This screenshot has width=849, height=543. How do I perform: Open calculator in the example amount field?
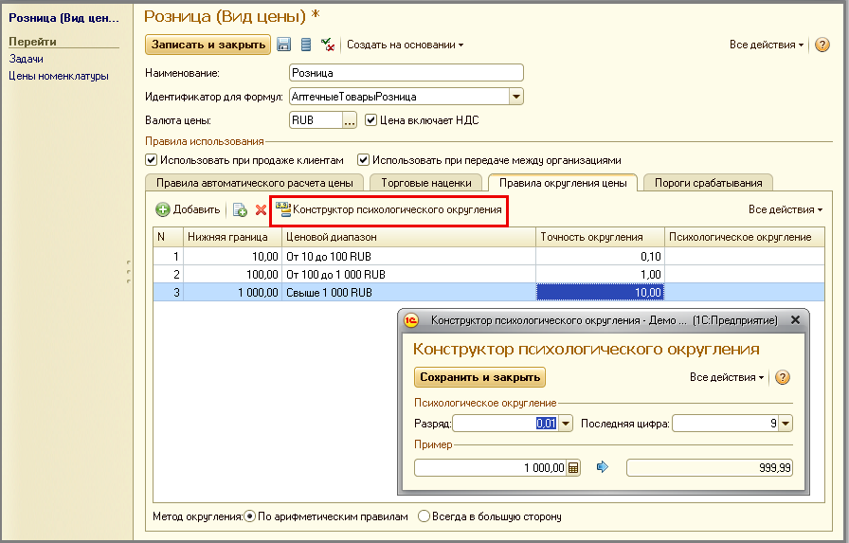coord(573,468)
